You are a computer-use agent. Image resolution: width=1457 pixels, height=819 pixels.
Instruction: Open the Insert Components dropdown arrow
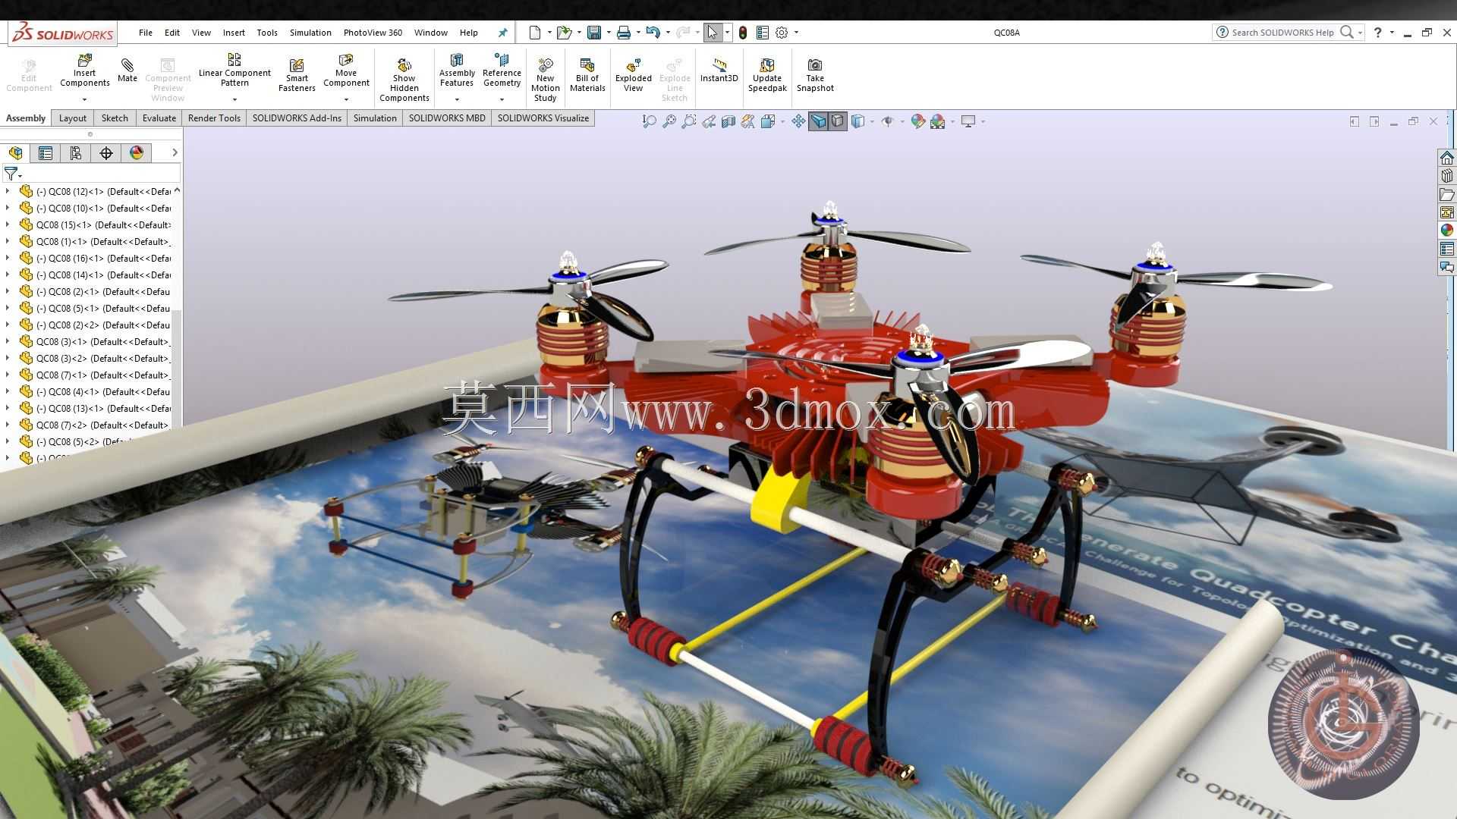84,99
